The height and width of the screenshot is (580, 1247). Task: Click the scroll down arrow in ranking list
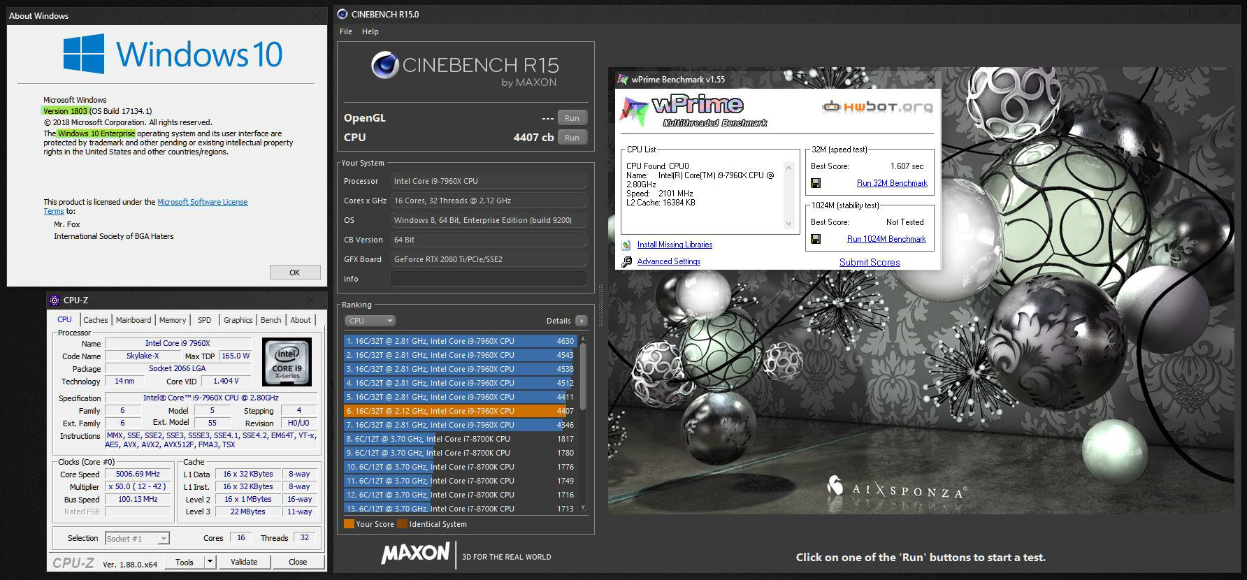pyautogui.click(x=584, y=508)
